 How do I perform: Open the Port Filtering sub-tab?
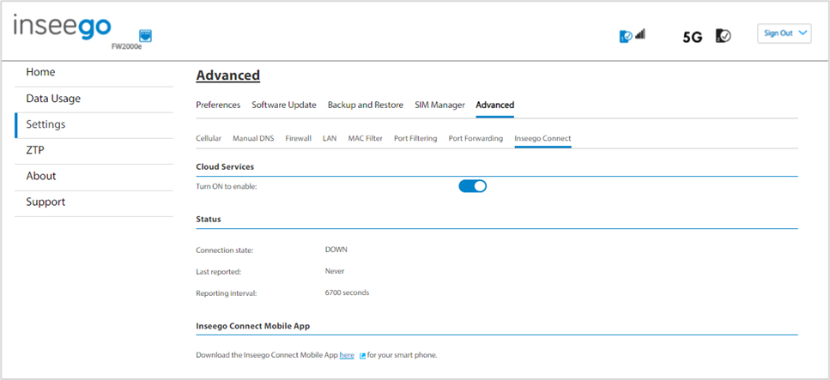[x=415, y=138]
